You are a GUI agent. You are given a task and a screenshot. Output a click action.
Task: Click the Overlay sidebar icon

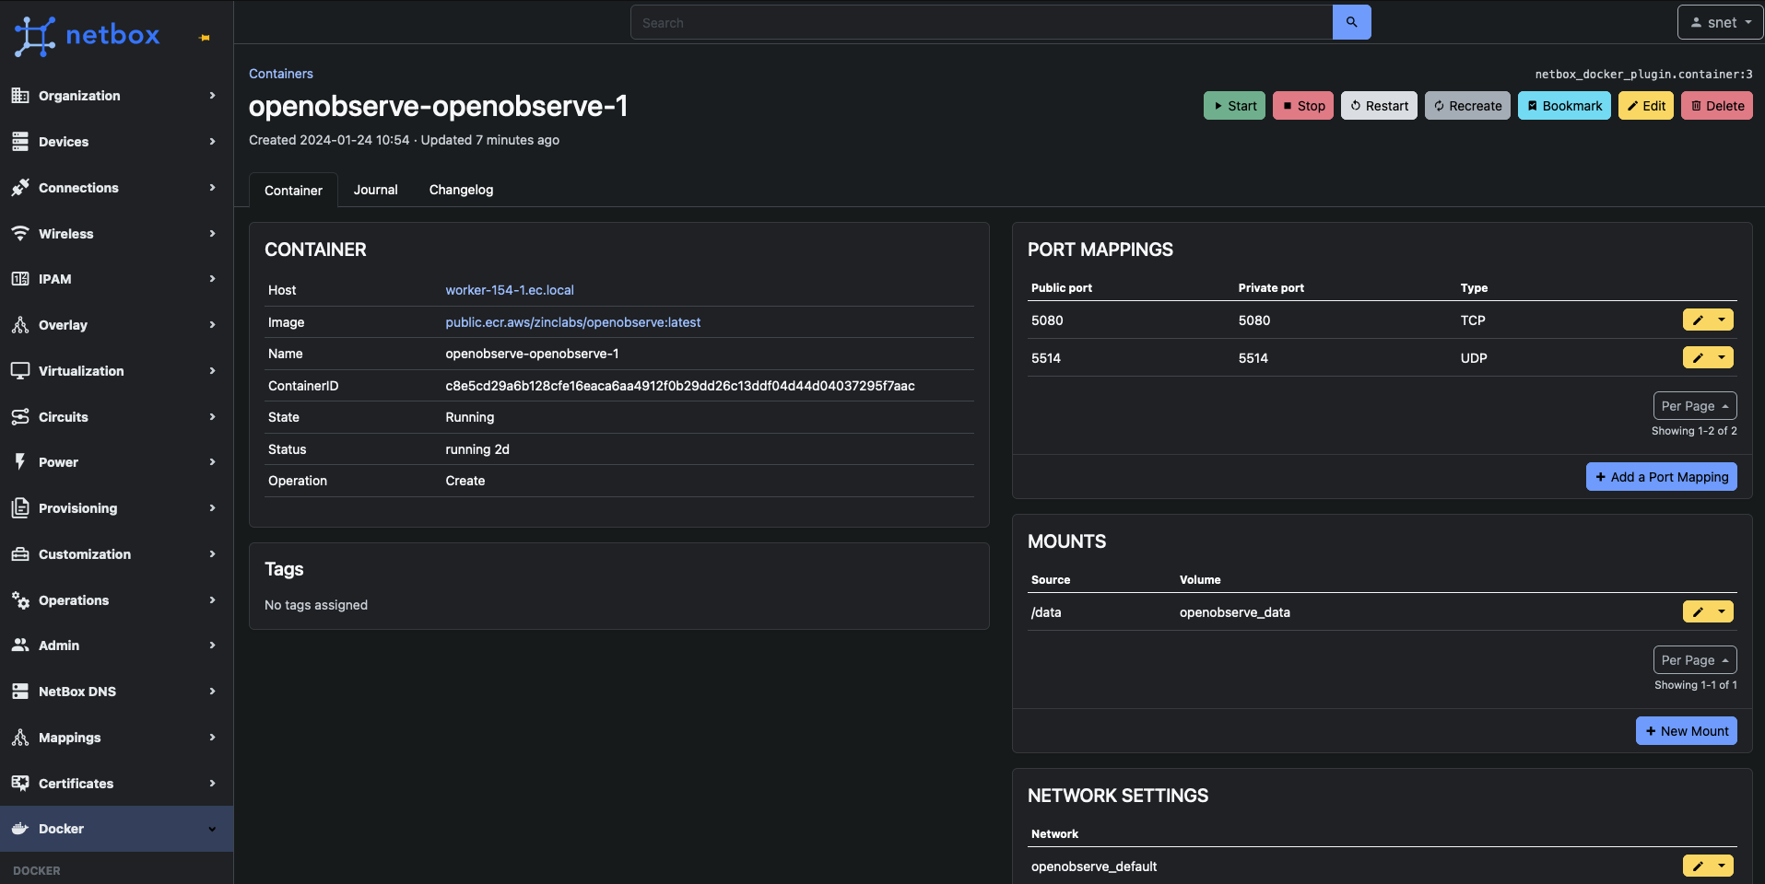tap(20, 324)
